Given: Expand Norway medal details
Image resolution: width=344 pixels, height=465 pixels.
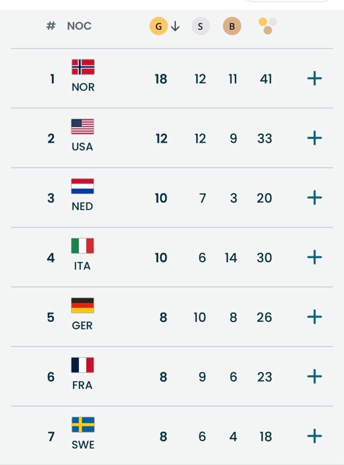Looking at the screenshot, I should pos(314,79).
